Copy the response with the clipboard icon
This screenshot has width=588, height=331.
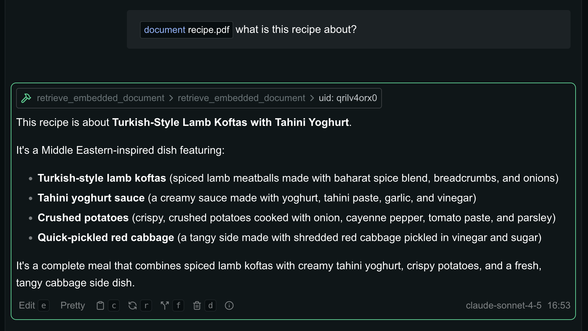[100, 305]
